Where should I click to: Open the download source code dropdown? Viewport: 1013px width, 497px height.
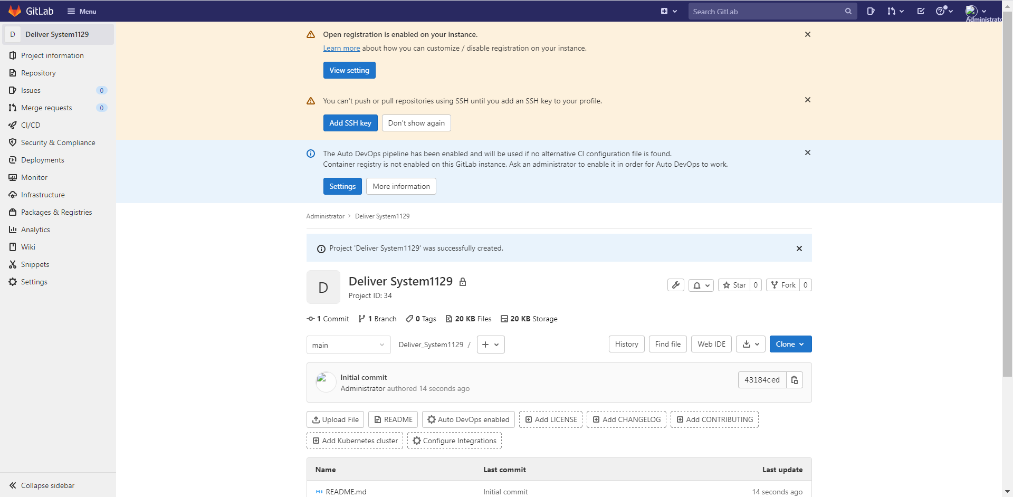[x=751, y=344]
